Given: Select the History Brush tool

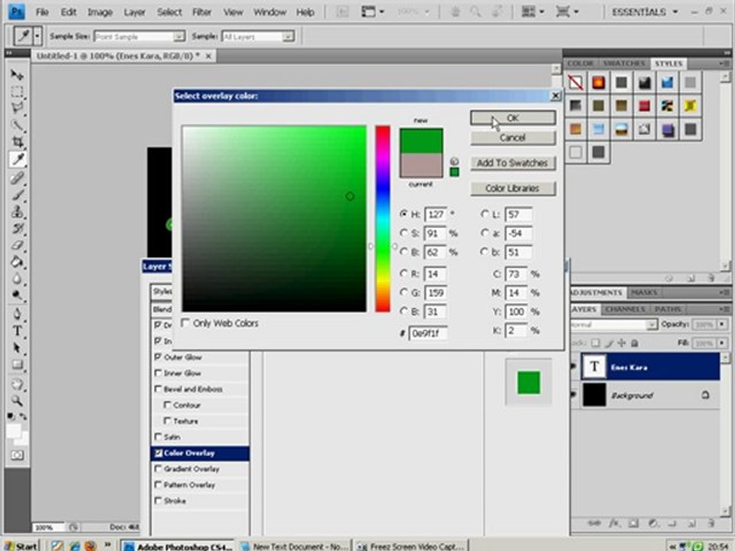Looking at the screenshot, I should (17, 228).
